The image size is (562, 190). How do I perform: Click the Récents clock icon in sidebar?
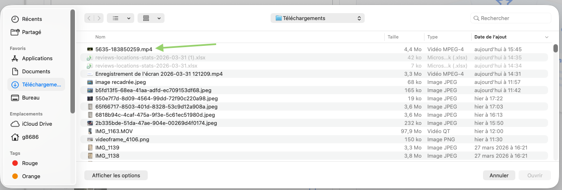(x=15, y=19)
